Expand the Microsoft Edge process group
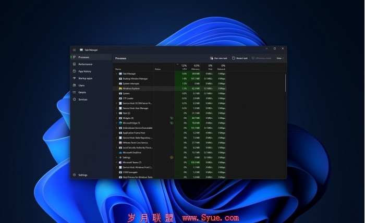This screenshot has width=365, height=223. 117,123
